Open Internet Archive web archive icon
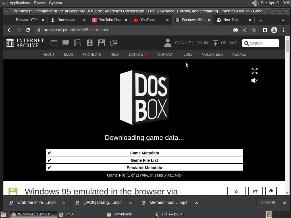291x218 pixels. tap(54, 43)
